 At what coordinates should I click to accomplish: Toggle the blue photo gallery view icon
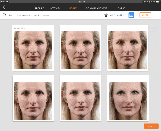[x=131, y=15]
